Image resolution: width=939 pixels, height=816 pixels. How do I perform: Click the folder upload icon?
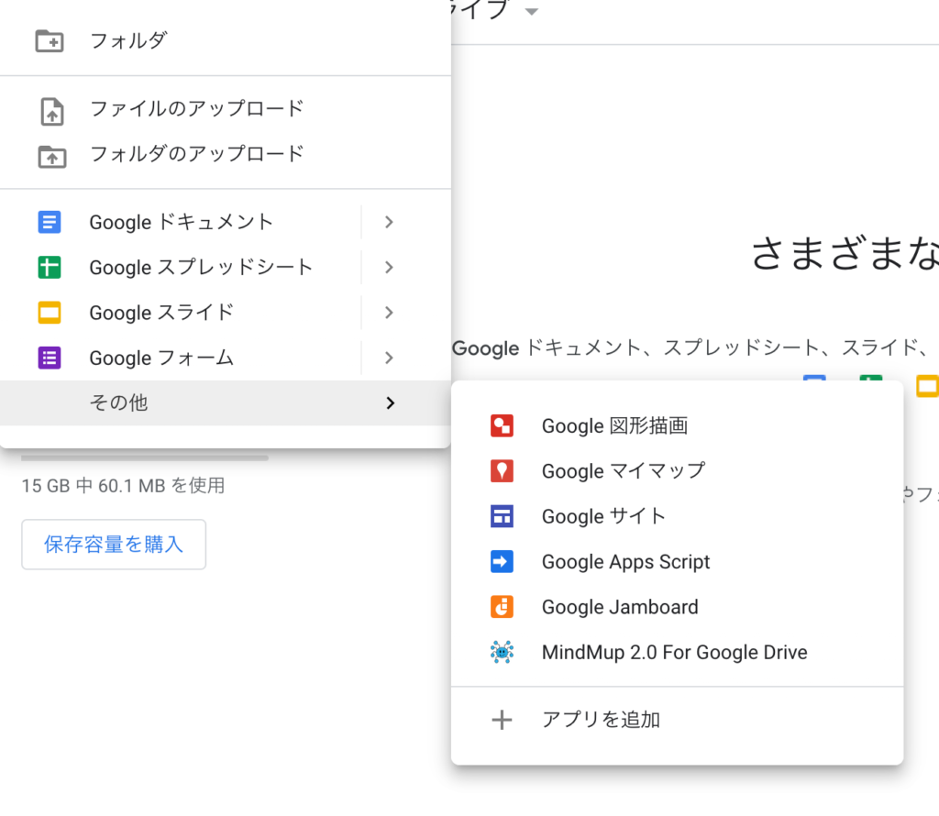click(52, 157)
